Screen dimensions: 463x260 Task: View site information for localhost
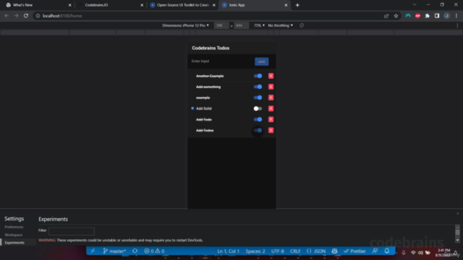(x=38, y=16)
